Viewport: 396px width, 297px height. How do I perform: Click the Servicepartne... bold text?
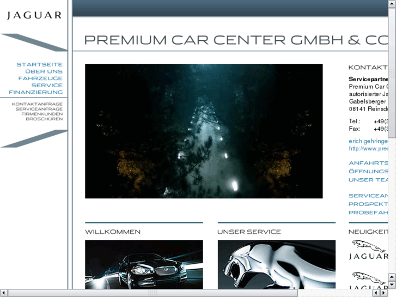pyautogui.click(x=368, y=79)
